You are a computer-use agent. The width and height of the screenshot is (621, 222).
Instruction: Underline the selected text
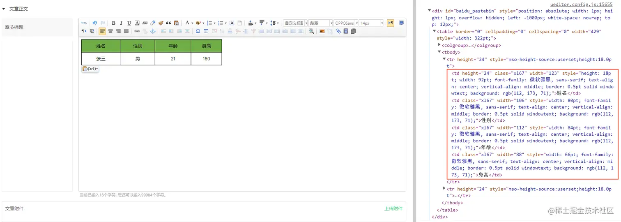tap(129, 23)
